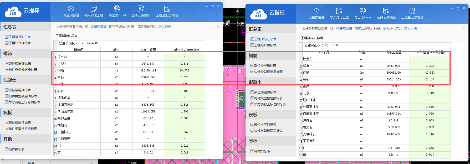Click 混凝土 section header in left window sidebar

(25, 80)
